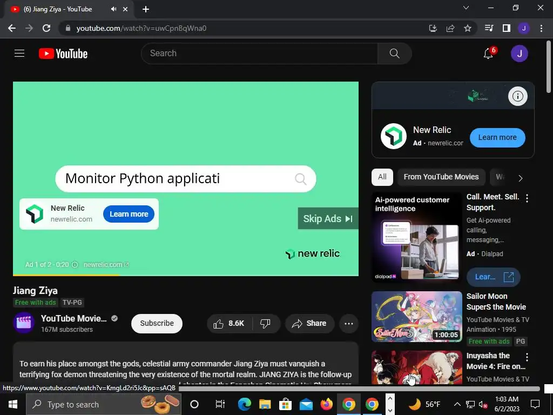Select the From YouTube Movies chip
The width and height of the screenshot is (553, 415).
(441, 177)
